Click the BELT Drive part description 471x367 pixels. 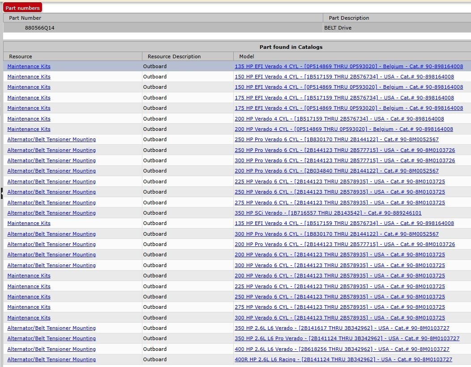point(338,28)
